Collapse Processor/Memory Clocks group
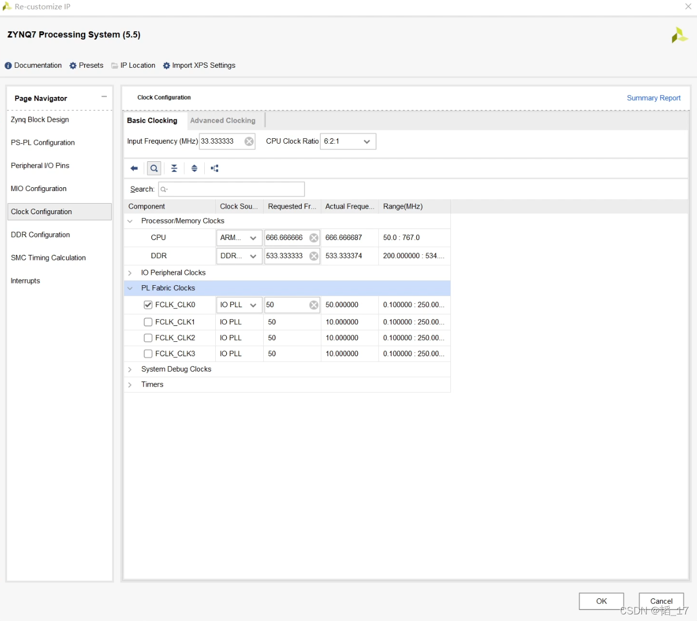Viewport: 697px width, 621px height. pos(130,221)
